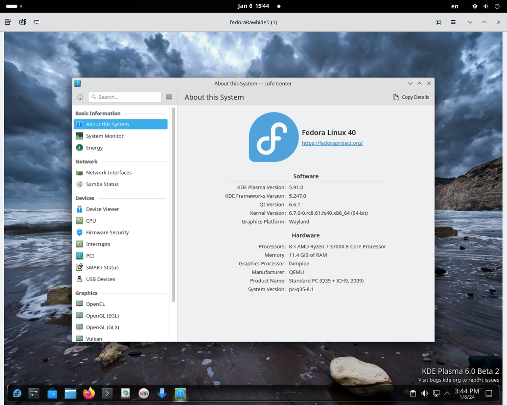Click the Kernel Version value text
This screenshot has width=507, height=405.
point(328,213)
